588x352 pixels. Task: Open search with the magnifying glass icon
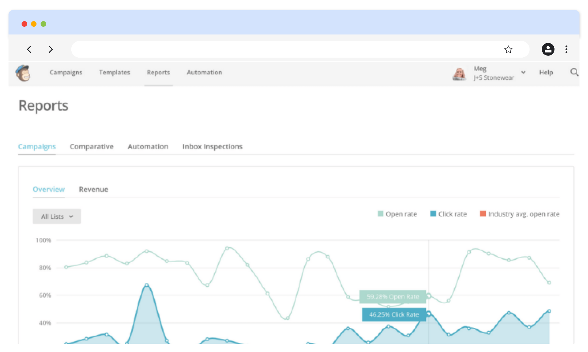click(x=574, y=72)
